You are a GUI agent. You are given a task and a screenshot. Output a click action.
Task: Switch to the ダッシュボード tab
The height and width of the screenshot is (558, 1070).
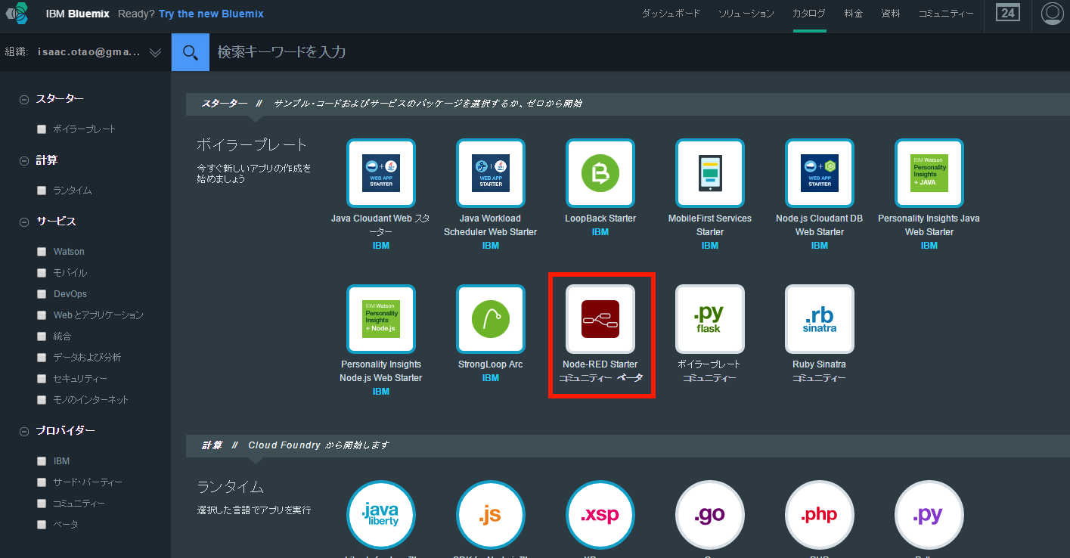tap(671, 14)
